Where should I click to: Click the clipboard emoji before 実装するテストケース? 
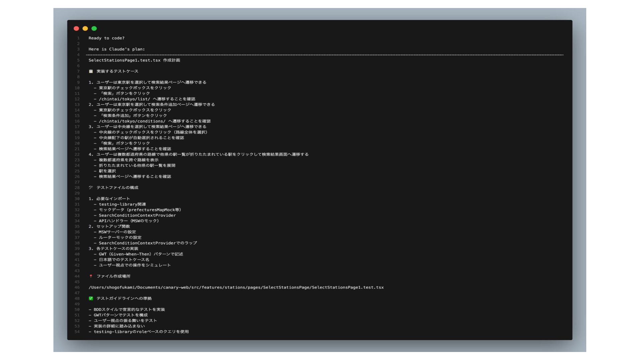[x=91, y=71]
